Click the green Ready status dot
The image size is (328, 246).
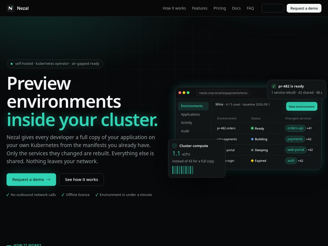252,128
